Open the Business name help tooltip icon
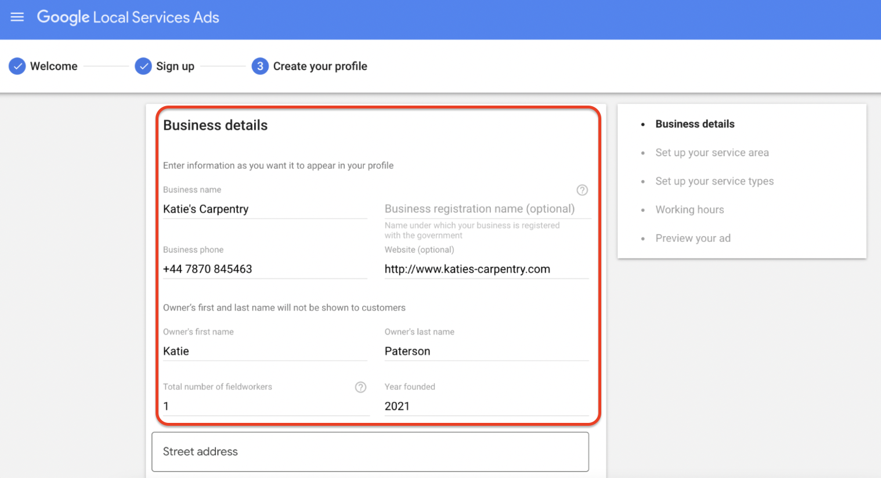This screenshot has width=881, height=478. (582, 190)
